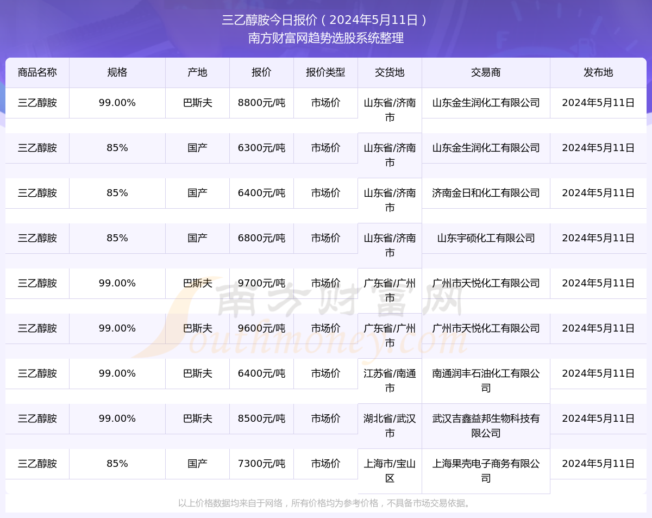Select trader 南通润丰石油化工有限公司
This screenshot has width=652, height=518.
[x=486, y=380]
